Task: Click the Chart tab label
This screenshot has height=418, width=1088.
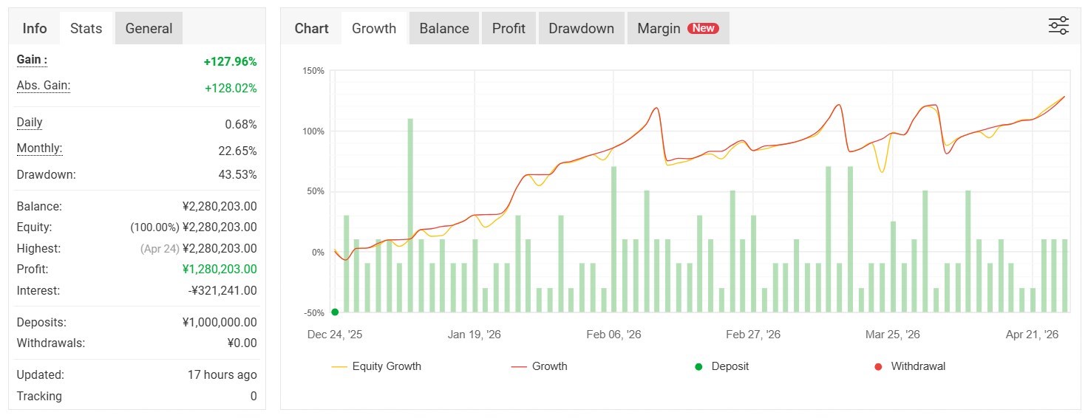Action: tap(311, 29)
